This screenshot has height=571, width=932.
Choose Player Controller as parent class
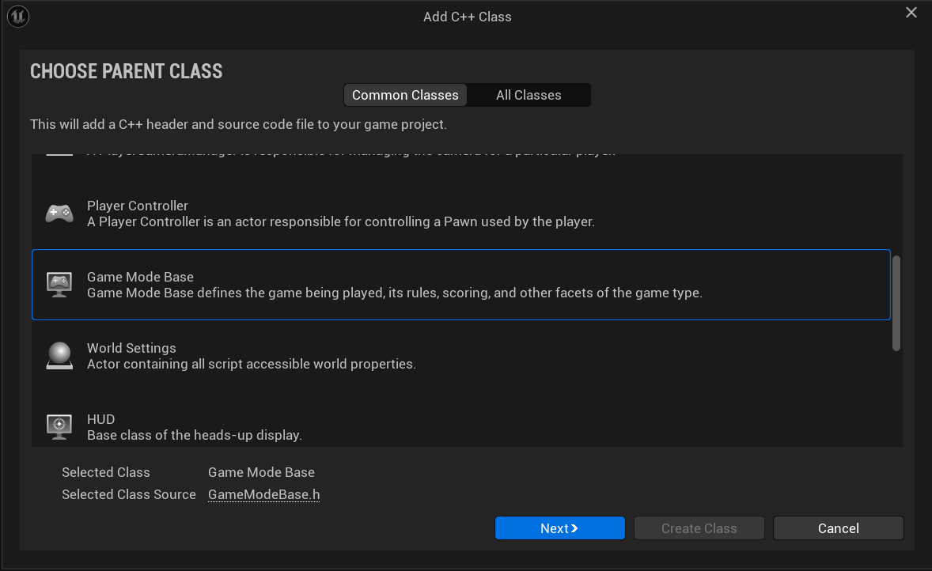point(461,214)
